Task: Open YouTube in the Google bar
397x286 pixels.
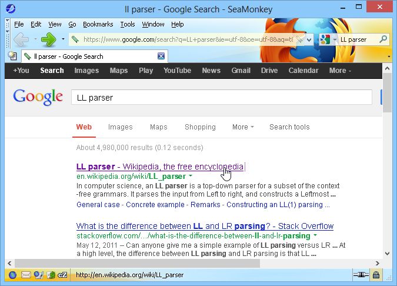Action: tap(177, 71)
